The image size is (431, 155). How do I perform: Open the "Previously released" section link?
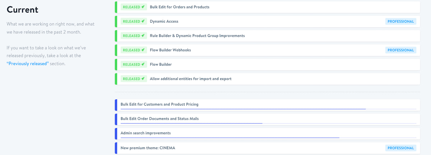click(28, 64)
